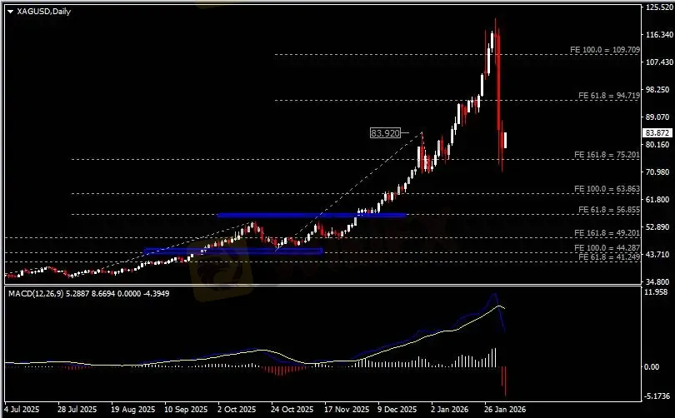Select the FE 161.8 = 49.201 level
The width and height of the screenshot is (675, 418).
pos(607,233)
